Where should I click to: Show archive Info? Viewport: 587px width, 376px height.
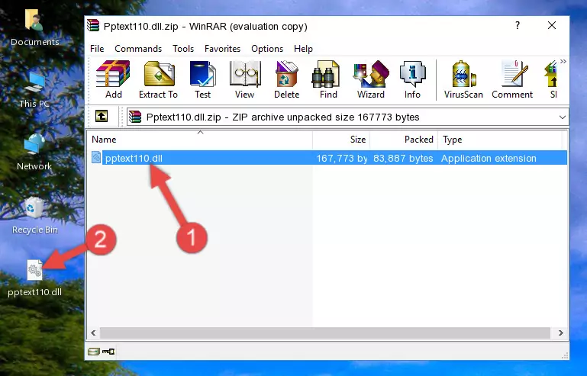[412, 79]
